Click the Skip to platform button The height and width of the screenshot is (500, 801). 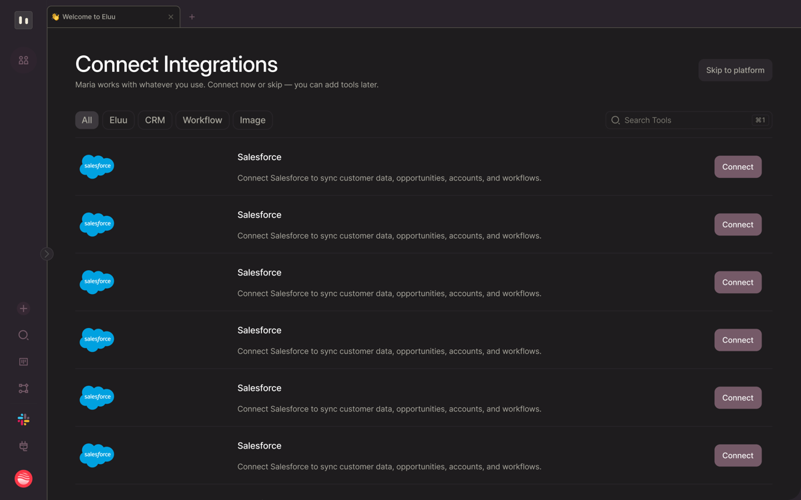pyautogui.click(x=736, y=70)
